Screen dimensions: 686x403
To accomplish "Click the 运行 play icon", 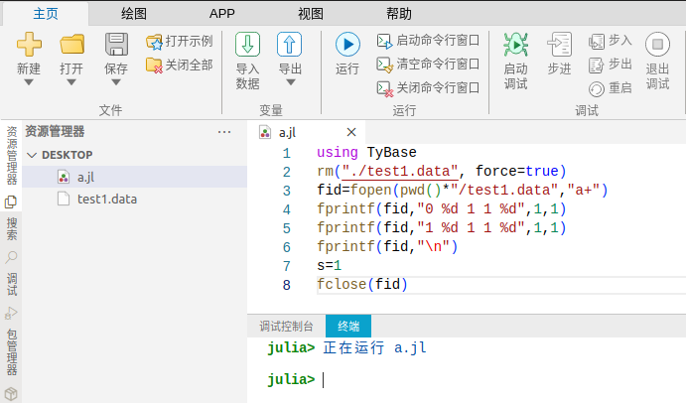I will tap(347, 45).
